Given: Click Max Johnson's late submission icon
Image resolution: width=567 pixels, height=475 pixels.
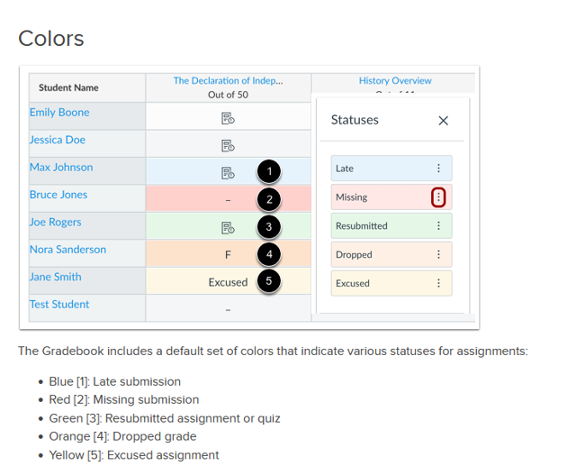Looking at the screenshot, I should click(x=228, y=173).
